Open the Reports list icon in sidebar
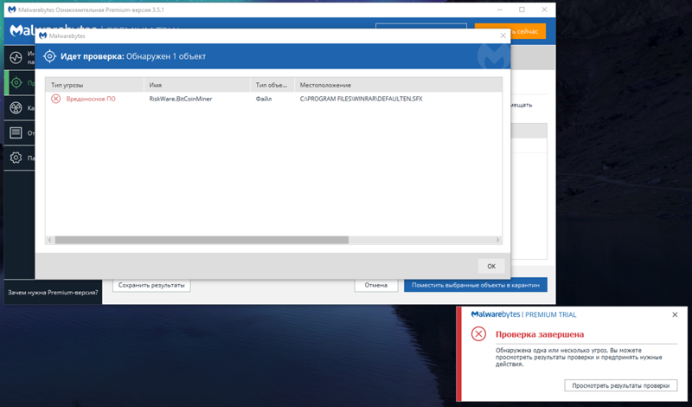 pos(16,132)
